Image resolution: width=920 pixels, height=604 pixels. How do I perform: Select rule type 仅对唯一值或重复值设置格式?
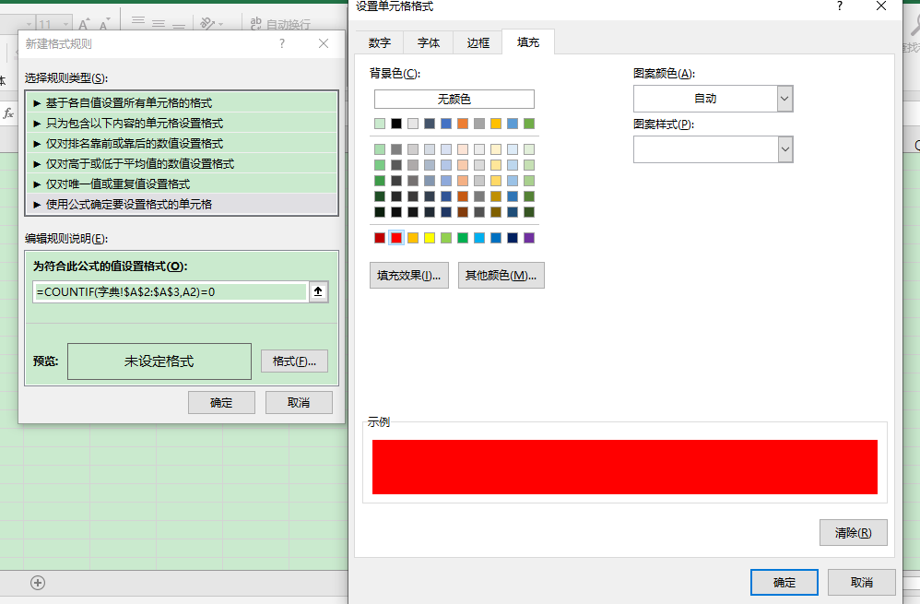[182, 184]
